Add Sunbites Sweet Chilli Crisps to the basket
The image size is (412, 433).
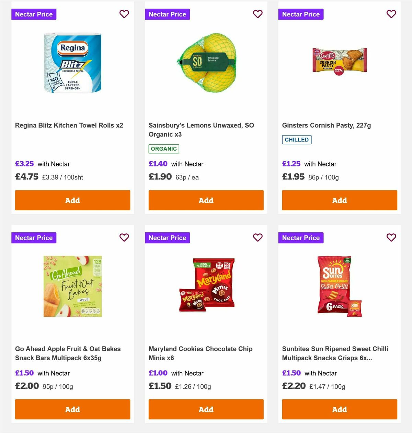pyautogui.click(x=339, y=409)
